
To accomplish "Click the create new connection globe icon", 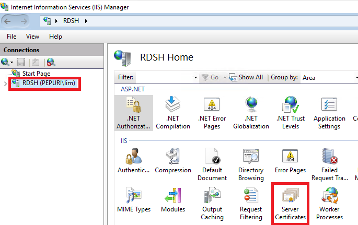I will tap(5, 62).
